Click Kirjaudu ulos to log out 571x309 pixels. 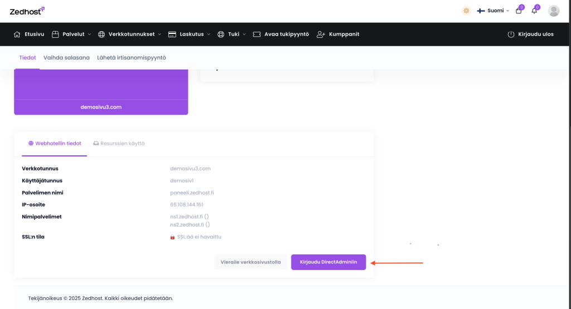click(530, 34)
